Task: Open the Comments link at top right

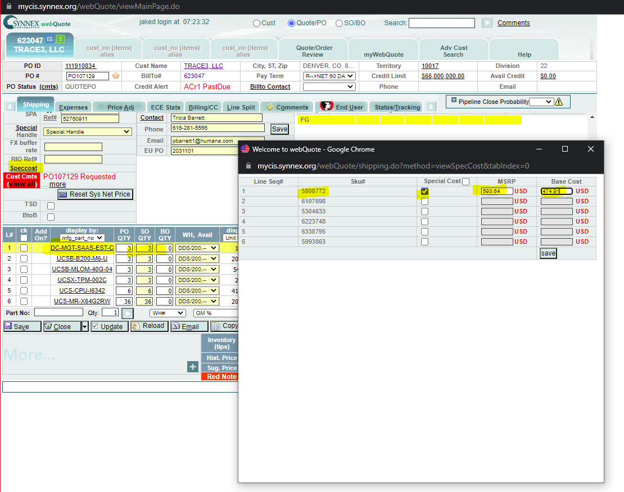Action: pyautogui.click(x=513, y=22)
